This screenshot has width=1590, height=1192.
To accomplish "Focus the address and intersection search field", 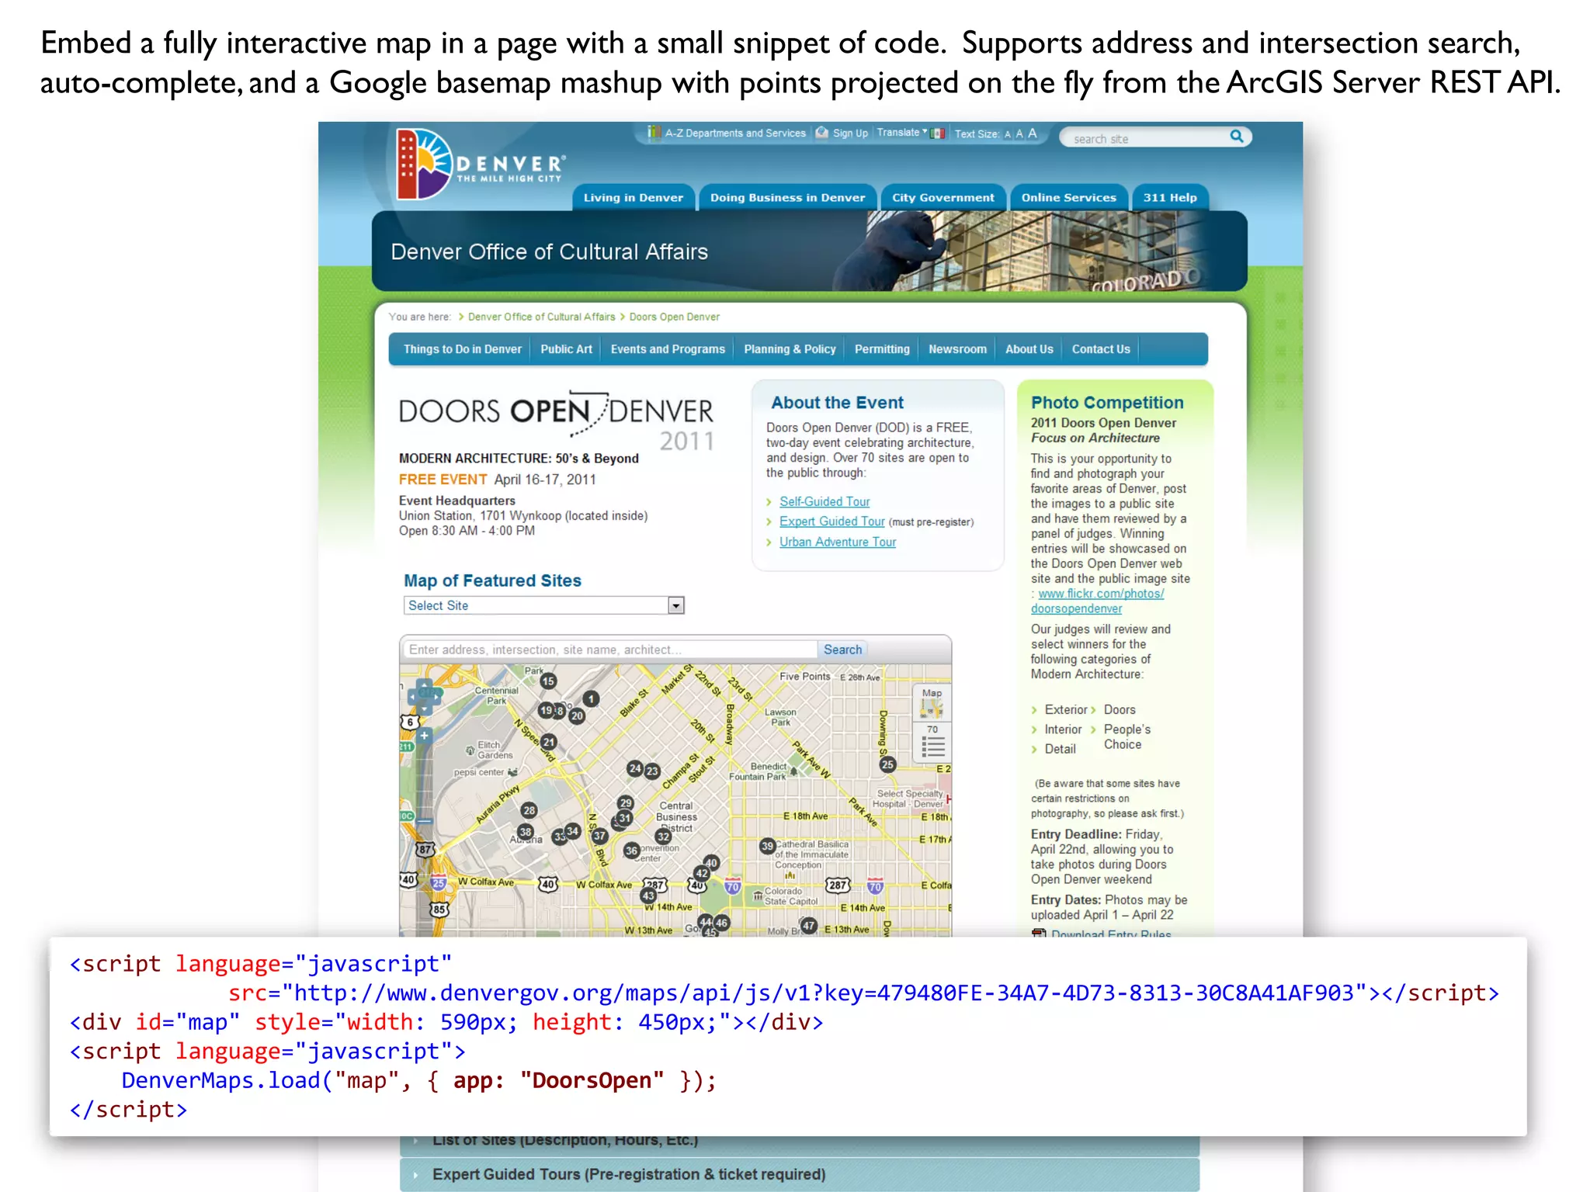I will tap(611, 650).
